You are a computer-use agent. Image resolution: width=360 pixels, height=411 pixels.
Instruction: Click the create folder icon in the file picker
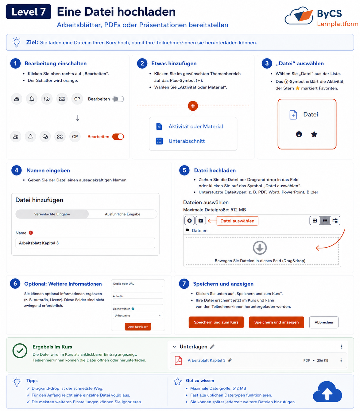[201, 221]
